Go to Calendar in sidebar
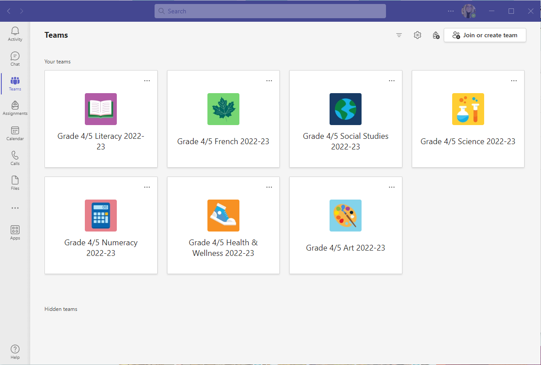The height and width of the screenshot is (365, 541). click(x=15, y=133)
